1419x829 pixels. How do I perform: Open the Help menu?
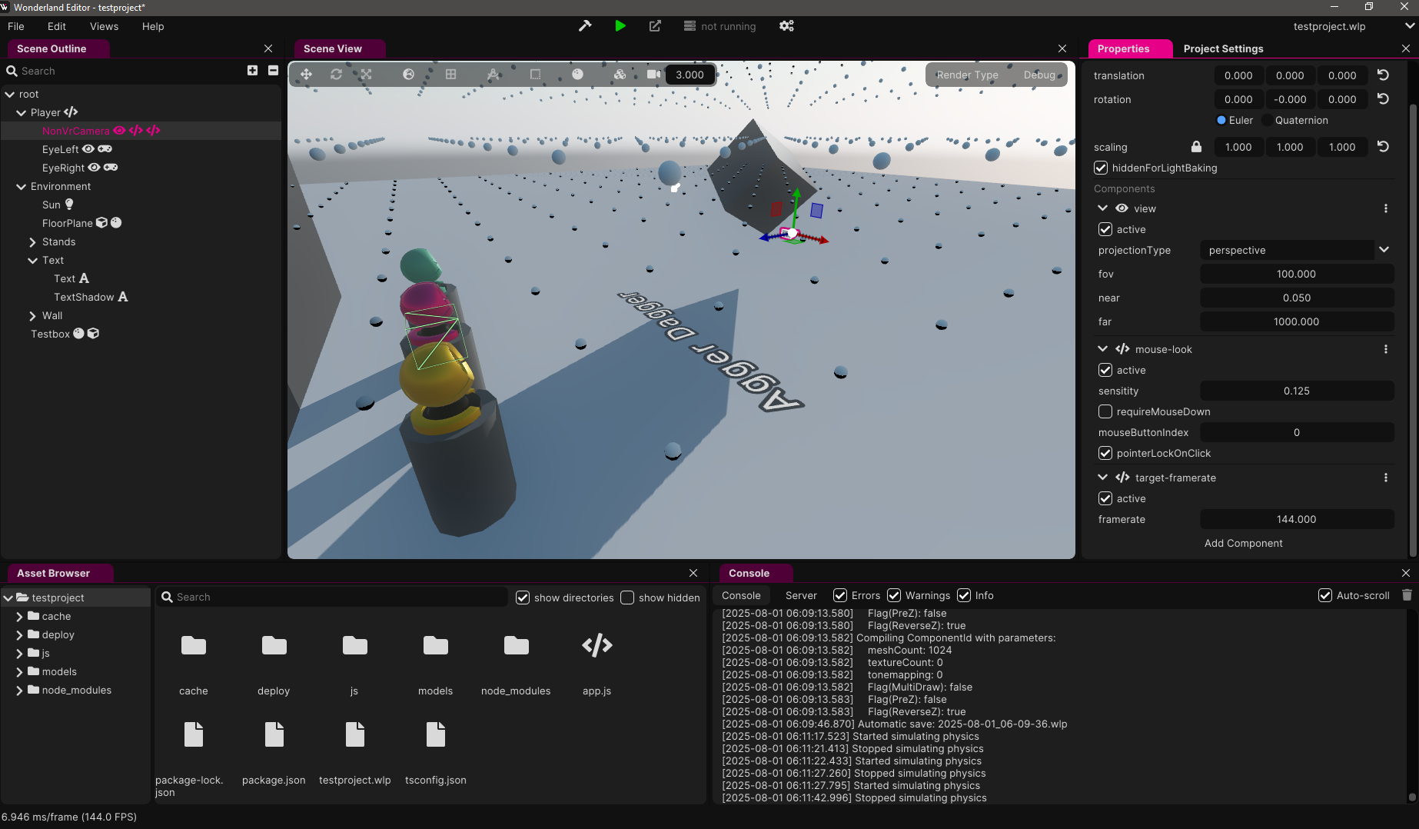point(153,26)
